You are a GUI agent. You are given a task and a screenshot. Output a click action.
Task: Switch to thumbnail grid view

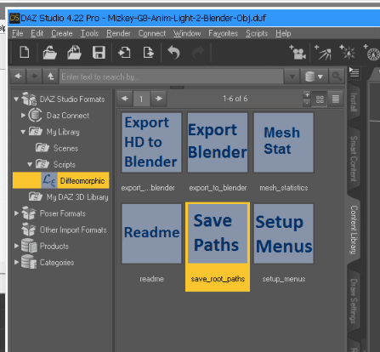320,99
